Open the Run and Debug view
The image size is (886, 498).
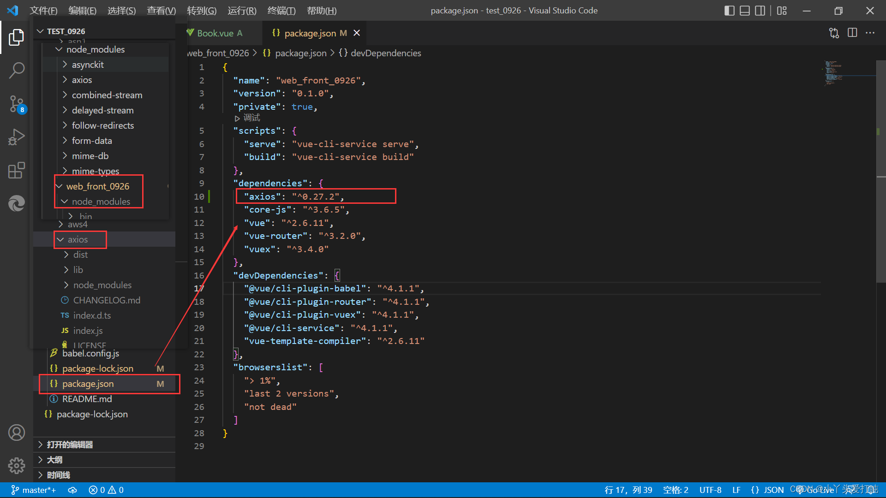point(17,137)
